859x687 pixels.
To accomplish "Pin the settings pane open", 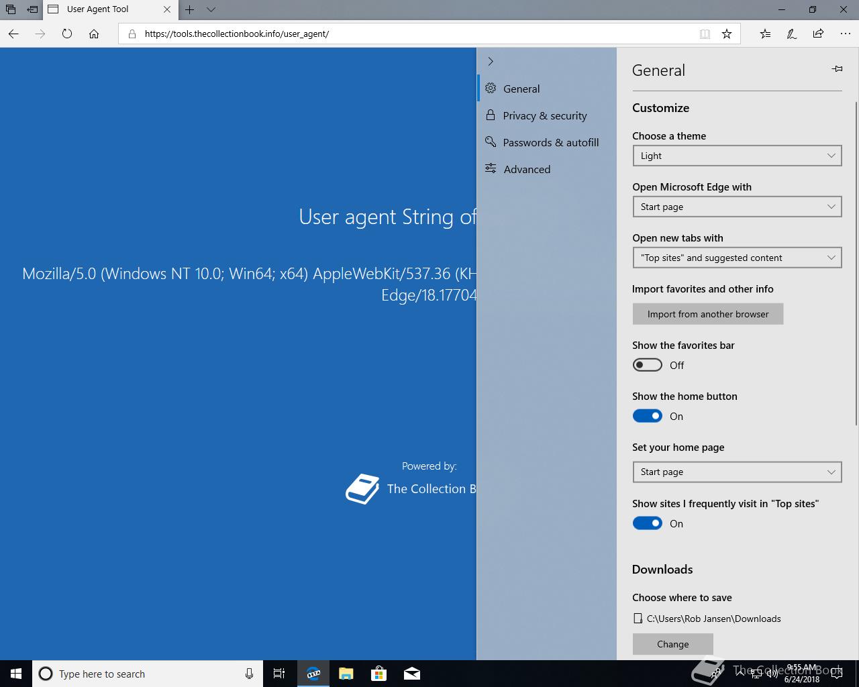I will [837, 69].
